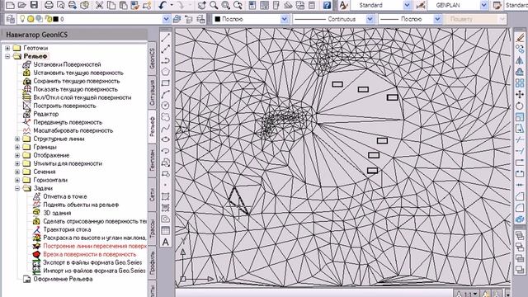Collapse the Рельеф tree node

point(7,56)
